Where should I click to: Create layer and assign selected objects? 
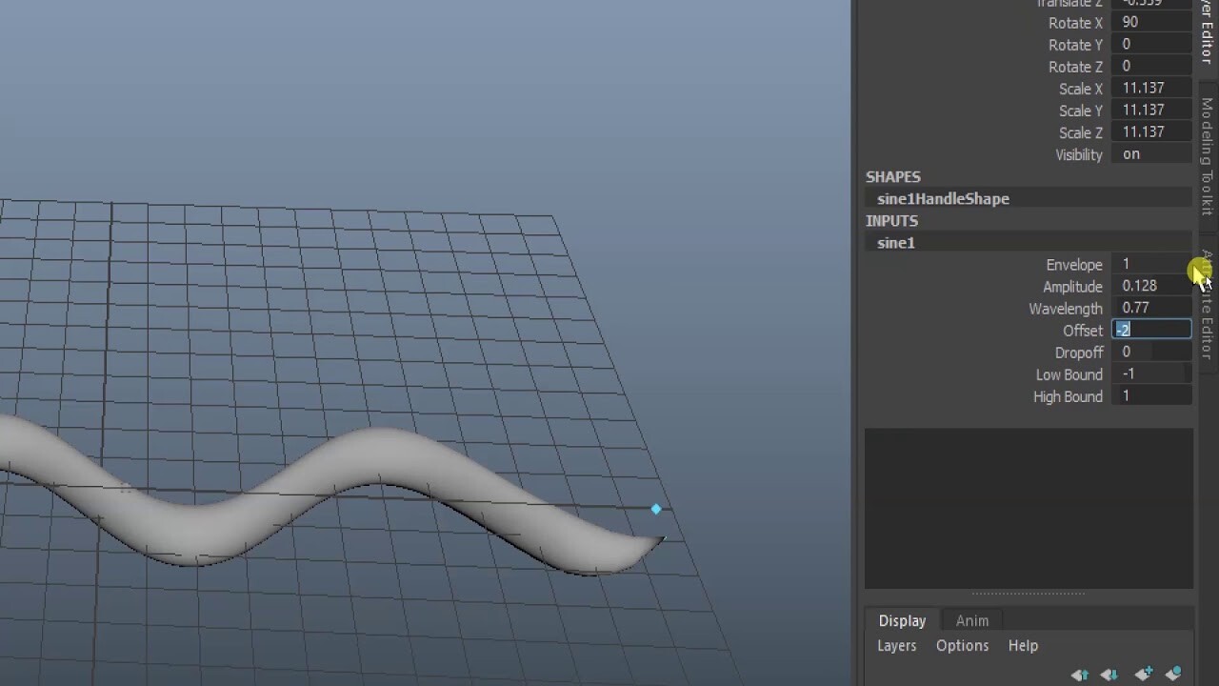(x=1171, y=674)
